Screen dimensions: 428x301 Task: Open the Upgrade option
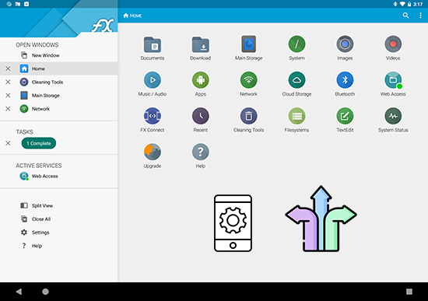tap(153, 156)
